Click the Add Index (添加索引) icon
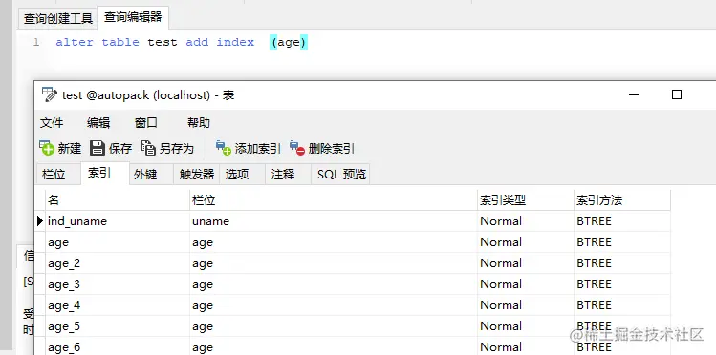716x355 pixels. pyautogui.click(x=224, y=148)
